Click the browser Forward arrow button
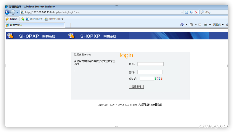Screen dimensions: 233x132 (13, 12)
